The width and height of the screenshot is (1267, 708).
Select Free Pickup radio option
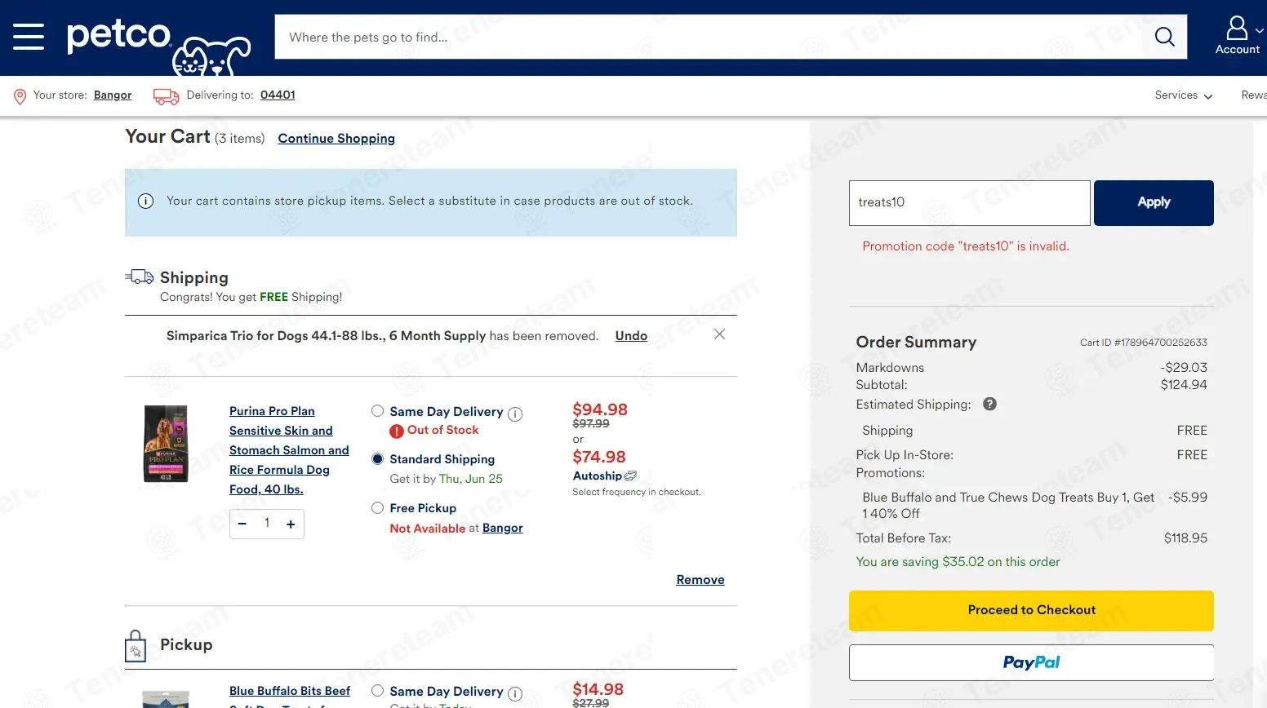(377, 507)
